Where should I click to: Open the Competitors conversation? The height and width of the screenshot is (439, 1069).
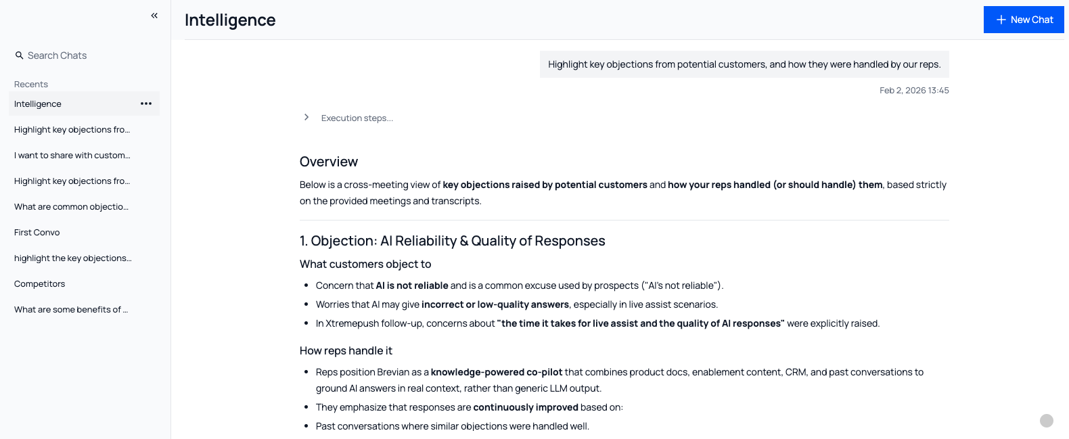(39, 283)
